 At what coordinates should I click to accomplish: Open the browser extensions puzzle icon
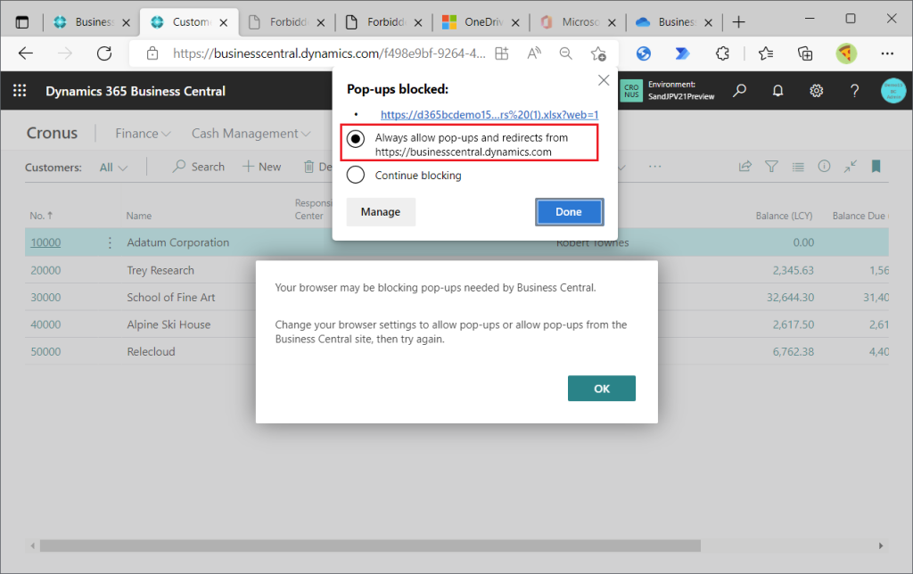pyautogui.click(x=722, y=53)
